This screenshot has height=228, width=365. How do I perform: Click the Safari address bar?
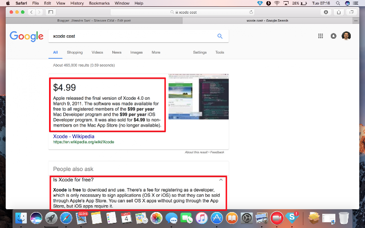[182, 12]
